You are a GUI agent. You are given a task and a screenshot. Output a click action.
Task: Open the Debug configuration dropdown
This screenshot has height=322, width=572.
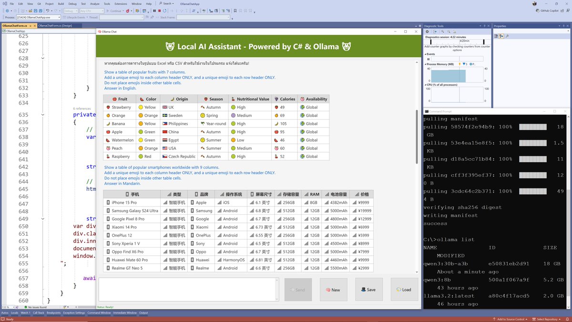point(71,11)
